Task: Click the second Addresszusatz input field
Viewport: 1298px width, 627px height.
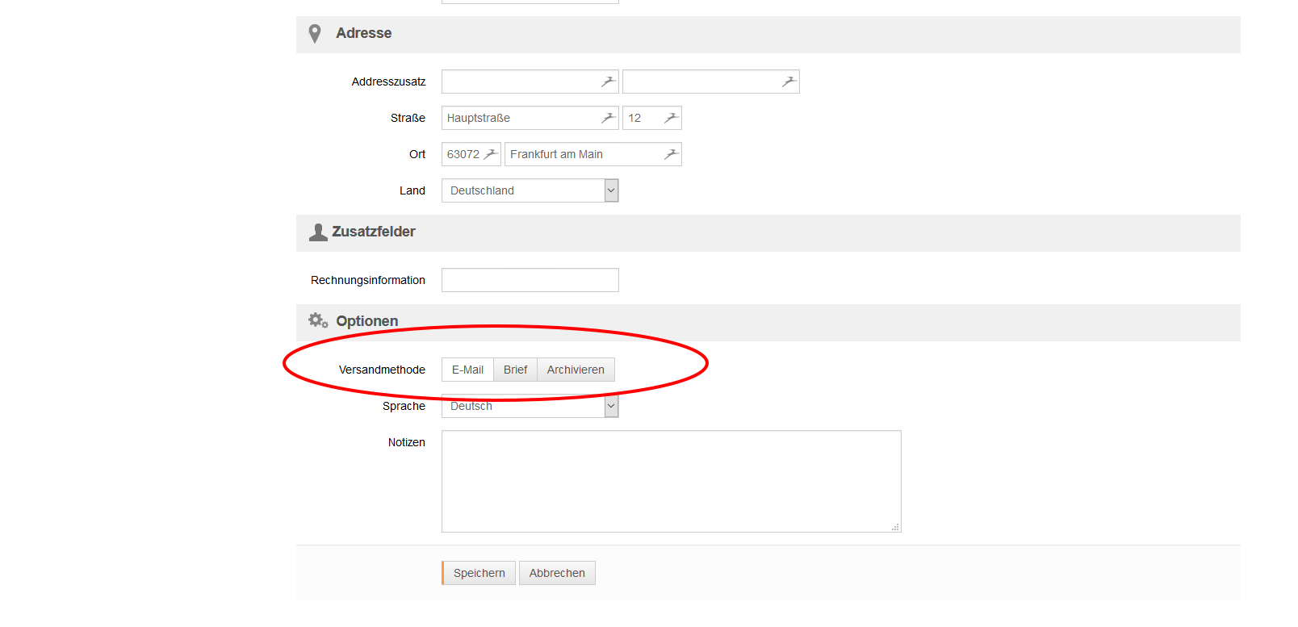Action: [x=710, y=82]
